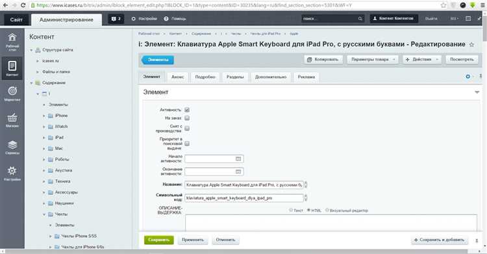Switch to the Анонс tab

178,77
